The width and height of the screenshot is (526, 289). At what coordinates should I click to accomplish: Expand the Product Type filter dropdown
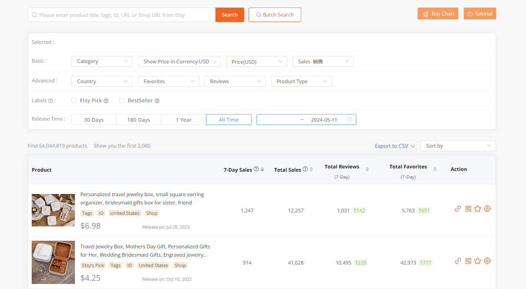(x=301, y=81)
